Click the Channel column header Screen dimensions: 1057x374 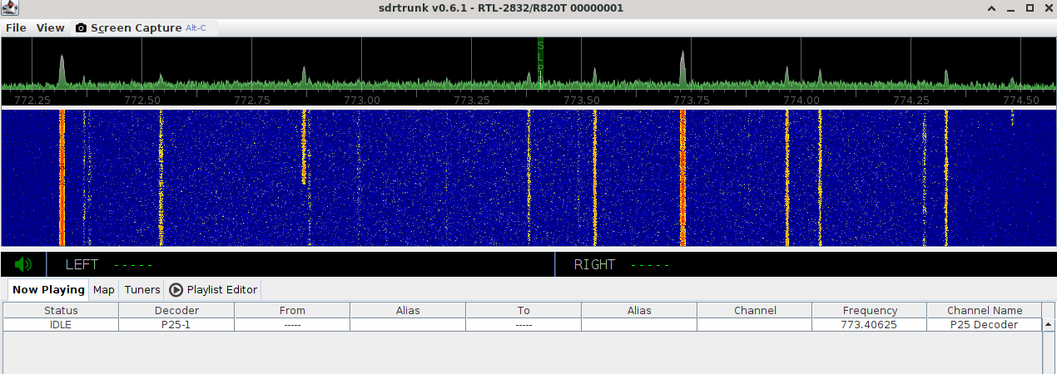(755, 310)
